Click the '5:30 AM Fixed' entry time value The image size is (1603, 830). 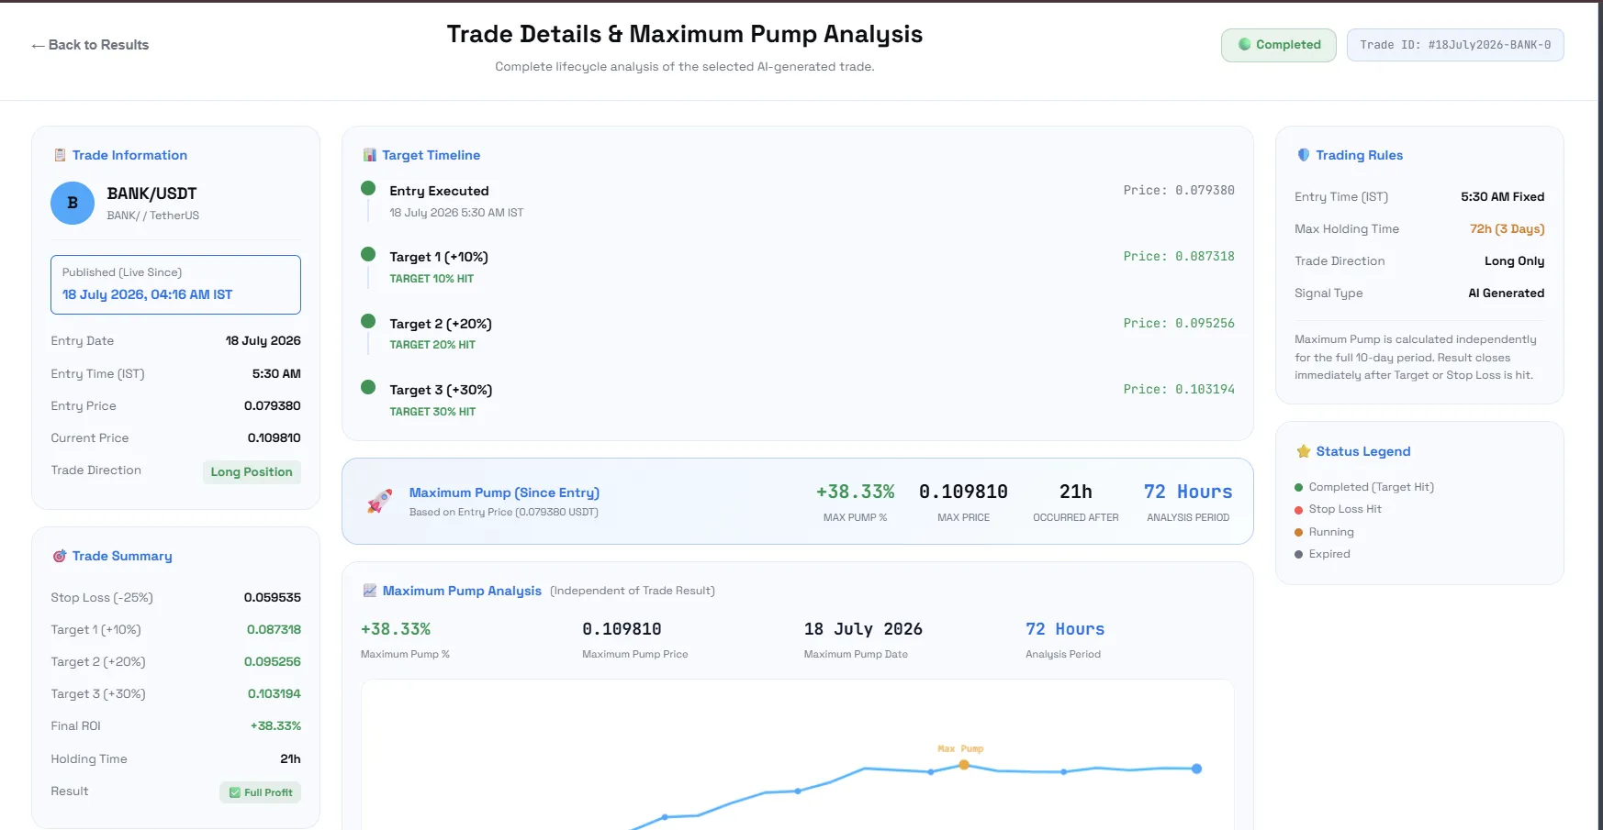coord(1503,196)
